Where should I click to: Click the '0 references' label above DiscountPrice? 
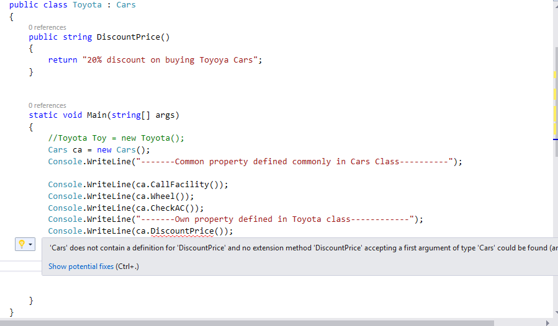point(47,27)
